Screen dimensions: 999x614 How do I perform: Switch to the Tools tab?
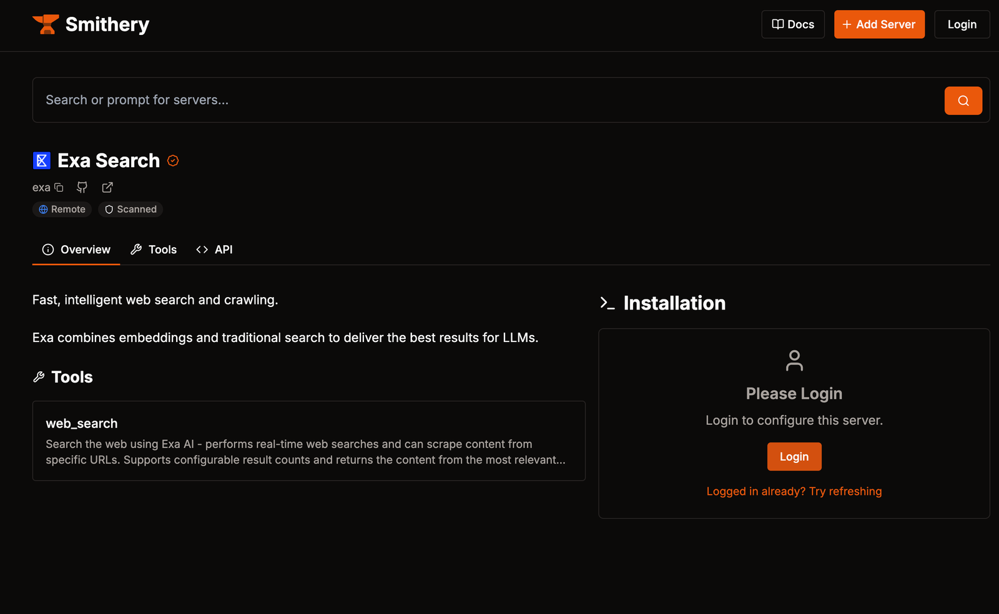click(x=154, y=250)
